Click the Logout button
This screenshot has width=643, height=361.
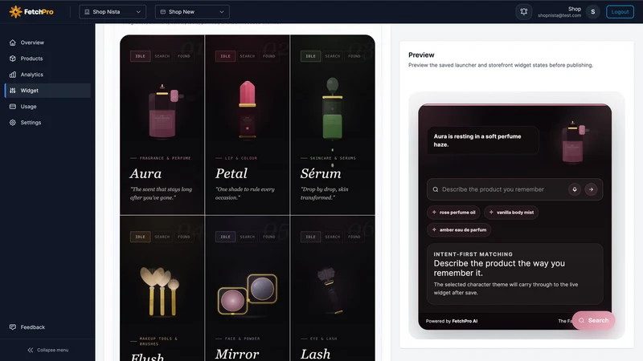[620, 12]
